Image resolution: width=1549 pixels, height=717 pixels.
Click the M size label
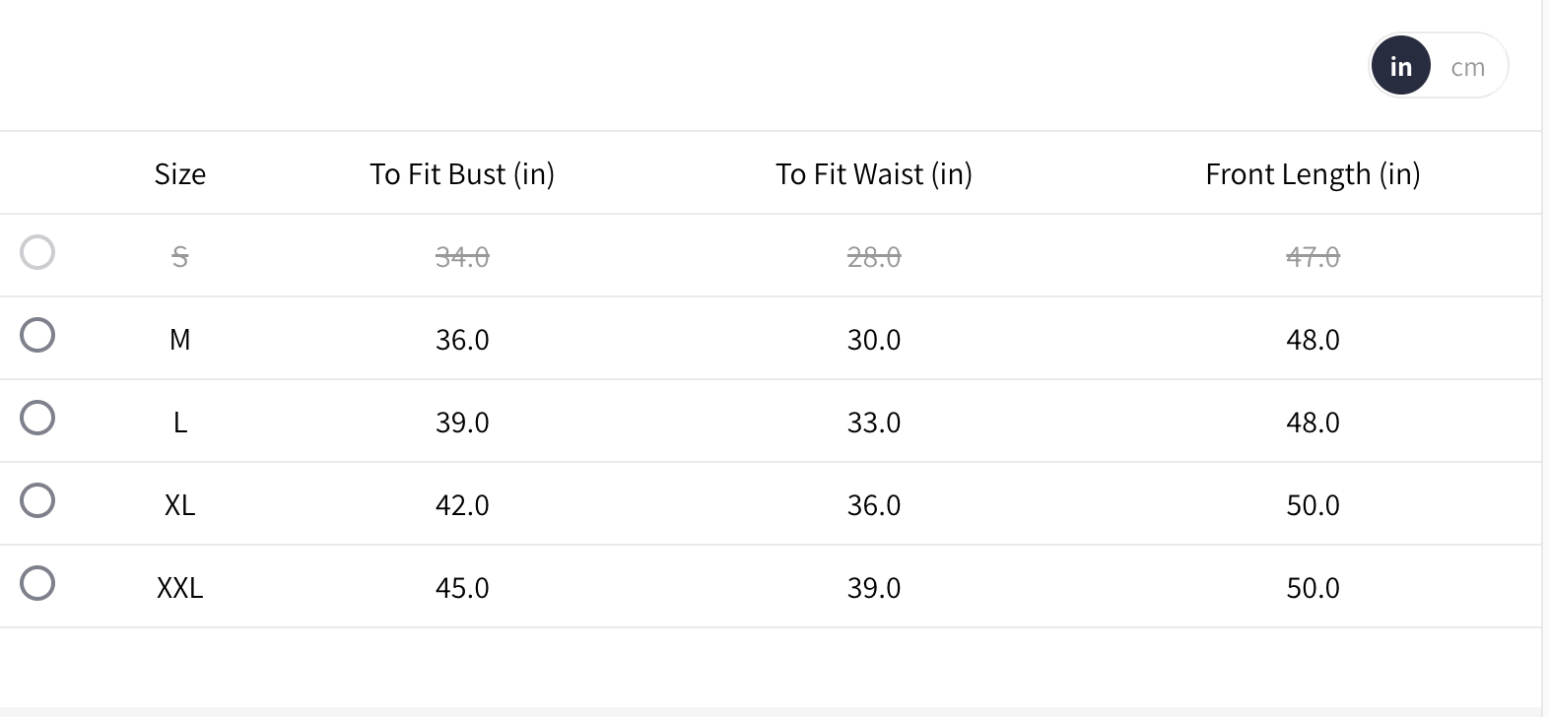(x=179, y=340)
